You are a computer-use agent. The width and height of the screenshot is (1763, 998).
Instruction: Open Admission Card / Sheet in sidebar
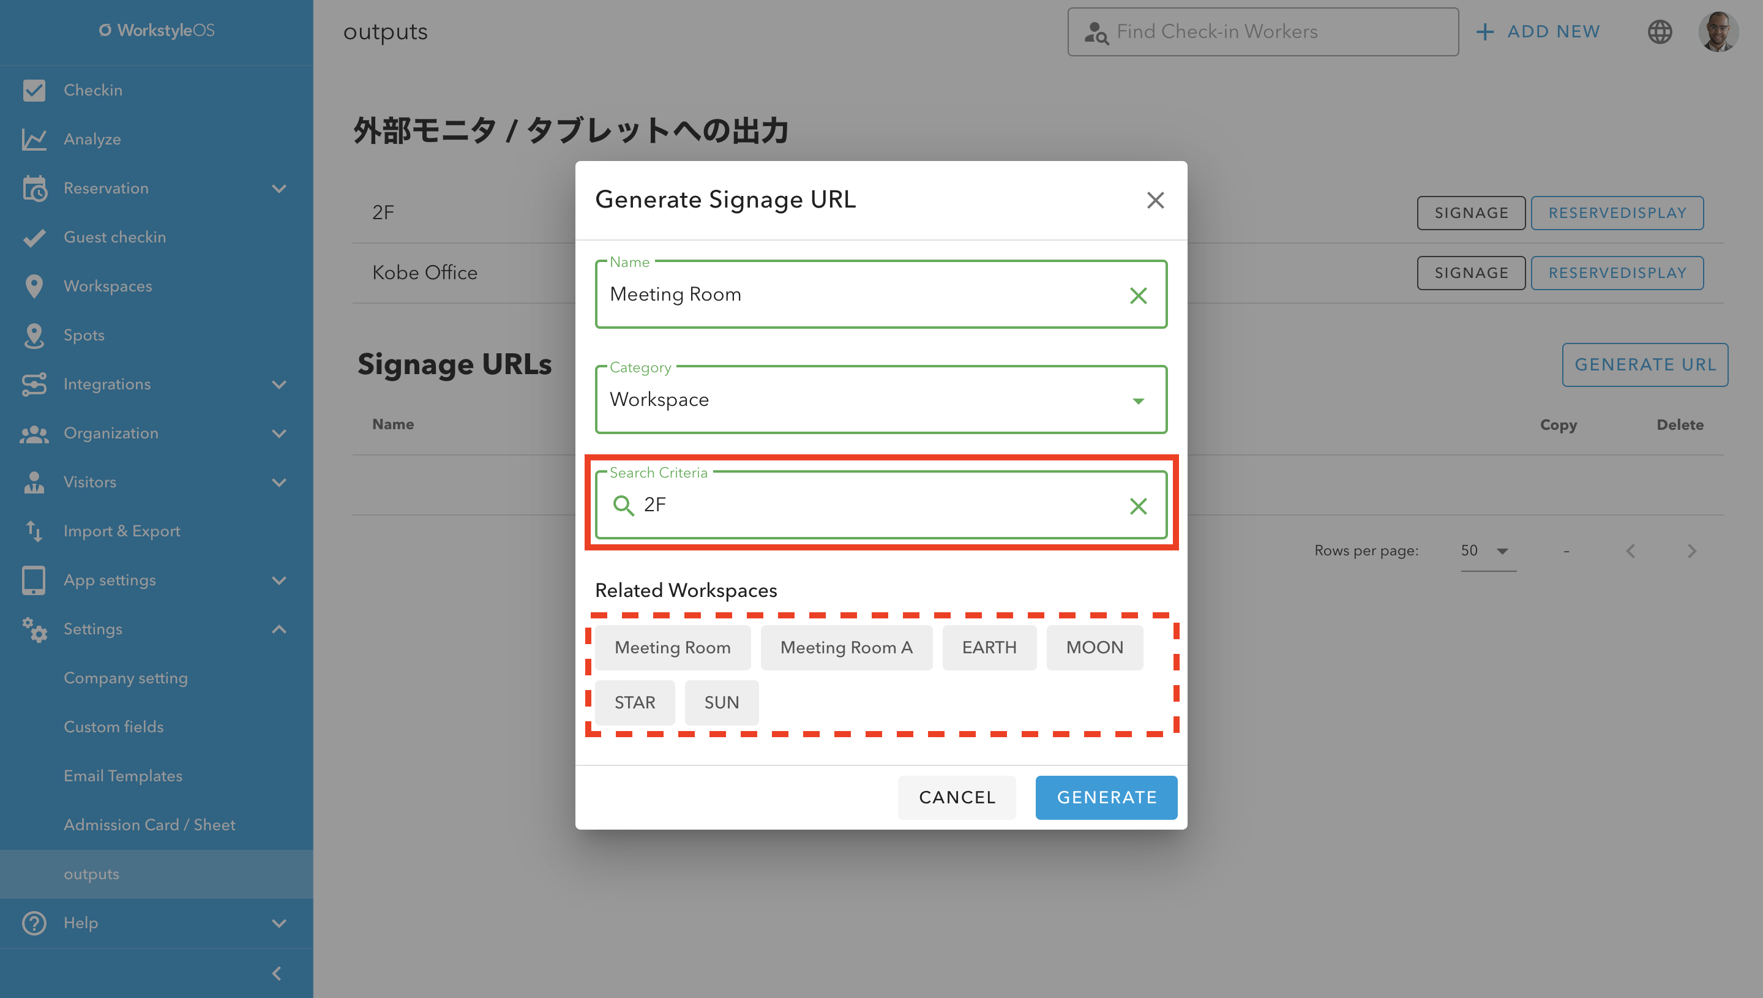click(x=149, y=825)
